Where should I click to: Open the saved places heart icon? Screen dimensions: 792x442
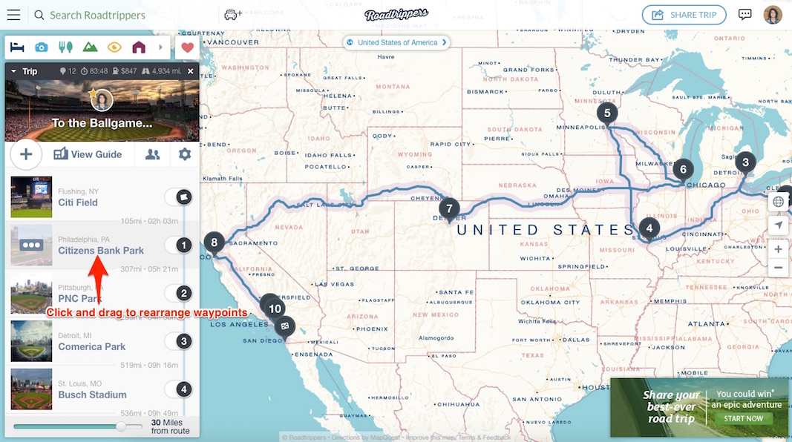tap(187, 47)
